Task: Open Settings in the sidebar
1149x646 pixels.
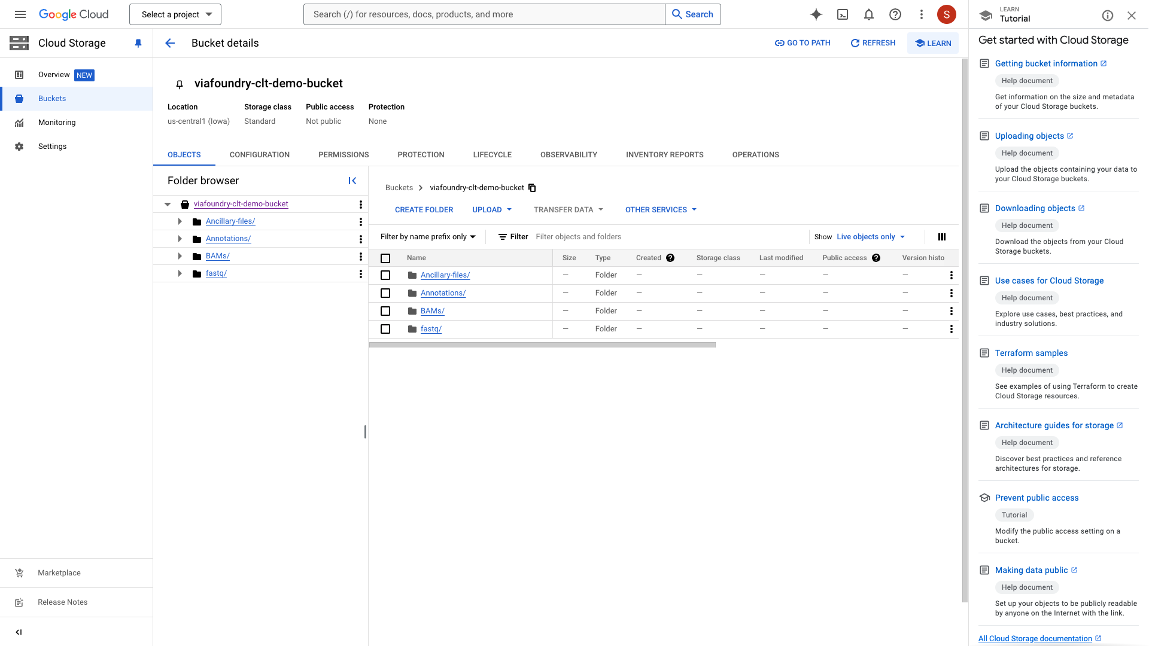Action: point(77,147)
